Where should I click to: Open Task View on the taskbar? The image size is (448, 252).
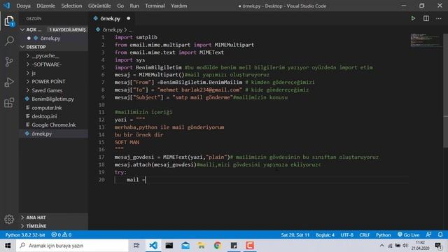coord(136,246)
